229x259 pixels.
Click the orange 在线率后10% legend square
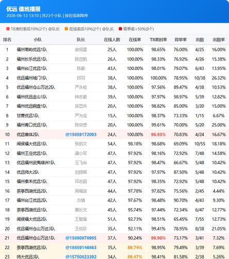tap(67, 29)
